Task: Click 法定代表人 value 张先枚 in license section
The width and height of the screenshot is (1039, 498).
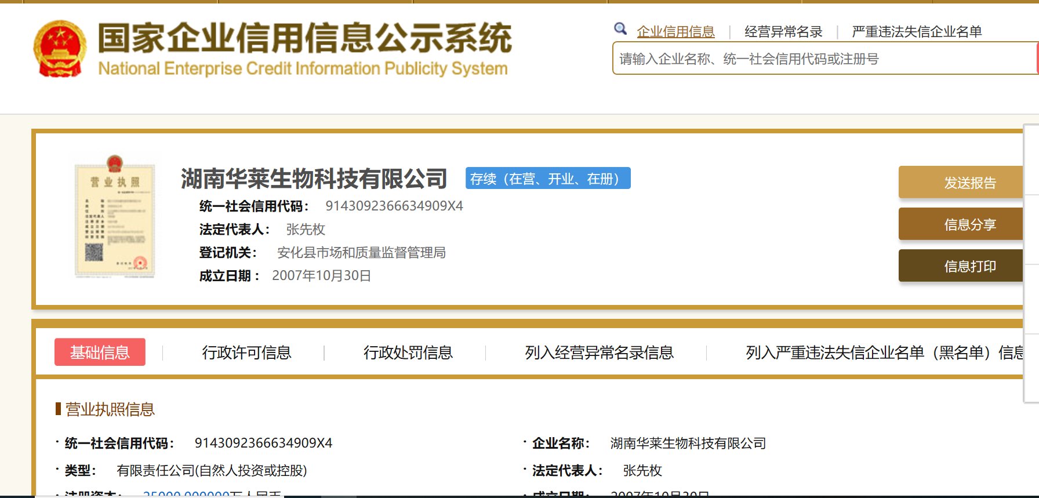Action: (x=642, y=470)
